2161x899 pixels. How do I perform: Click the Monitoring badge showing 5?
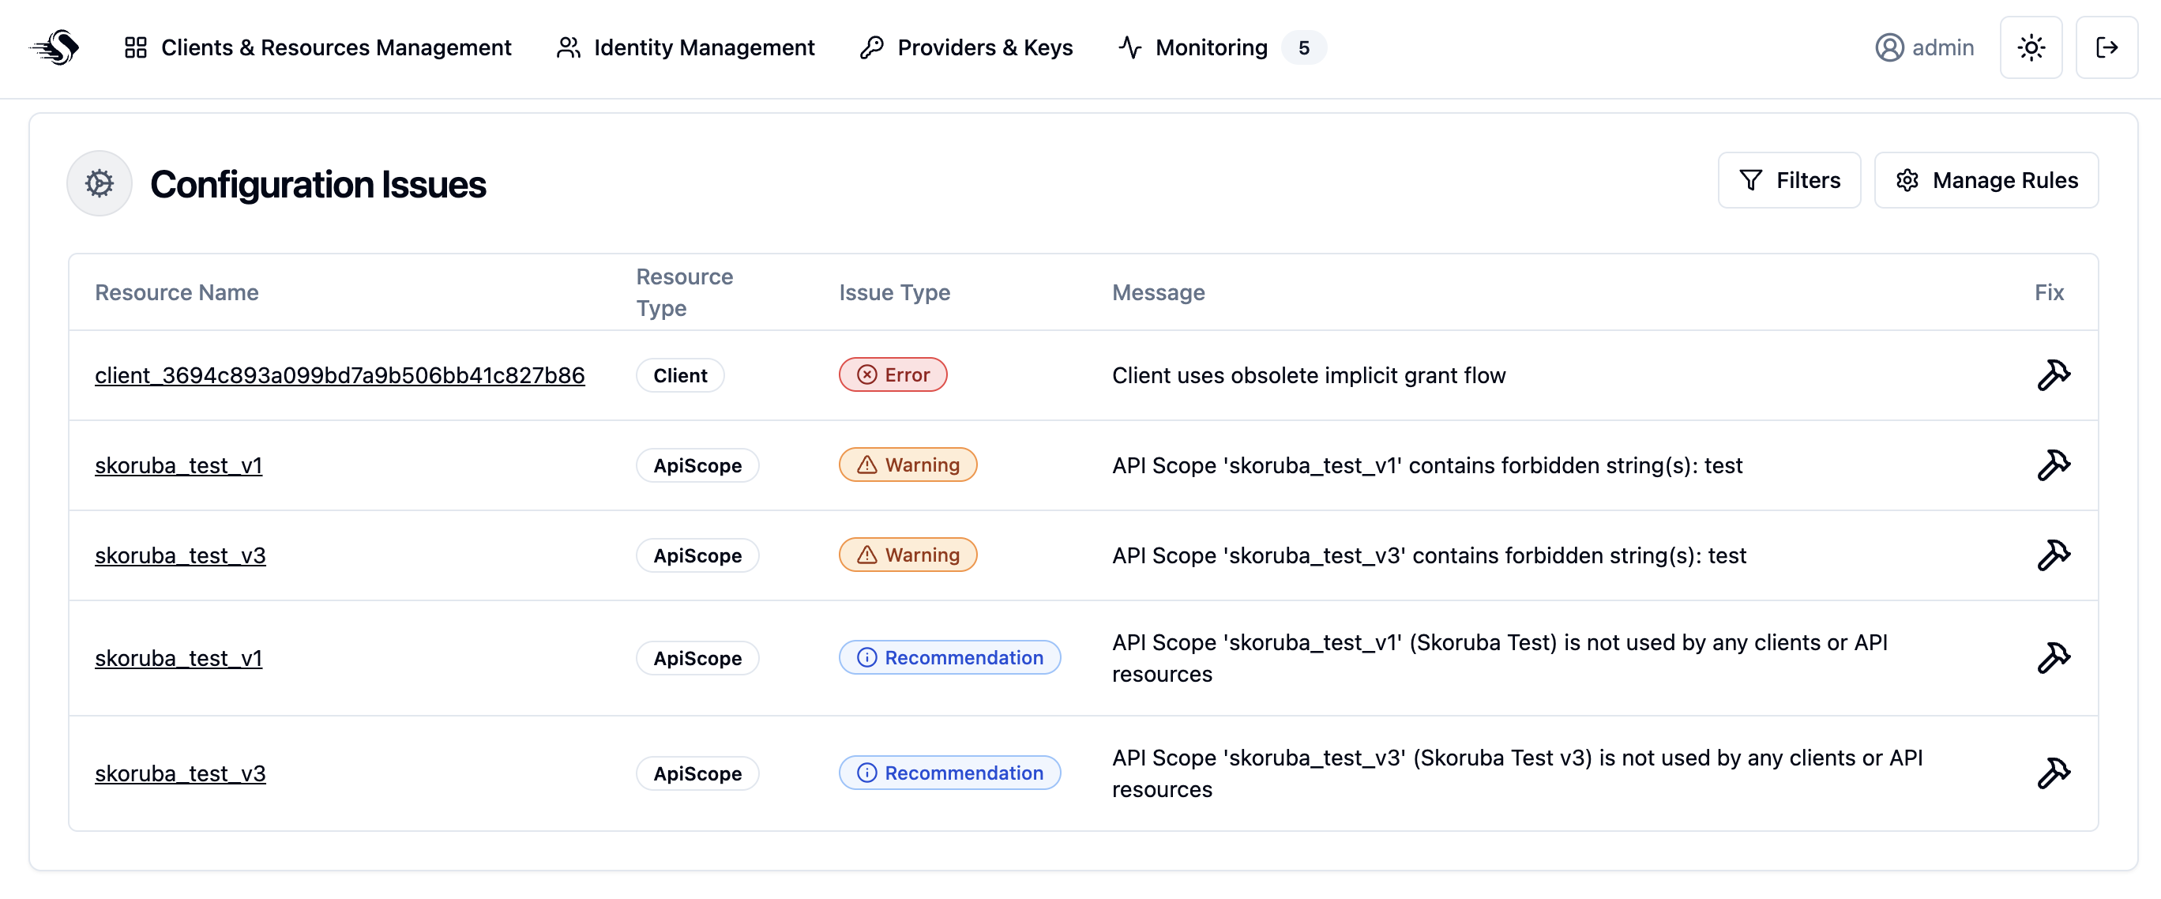(x=1302, y=48)
